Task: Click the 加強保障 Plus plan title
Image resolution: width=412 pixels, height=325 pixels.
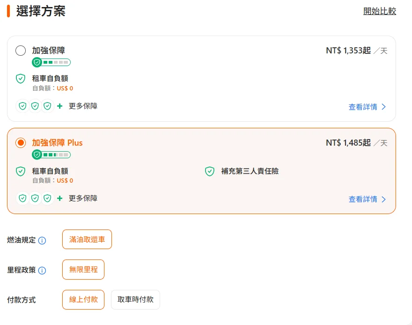Action: (x=57, y=143)
